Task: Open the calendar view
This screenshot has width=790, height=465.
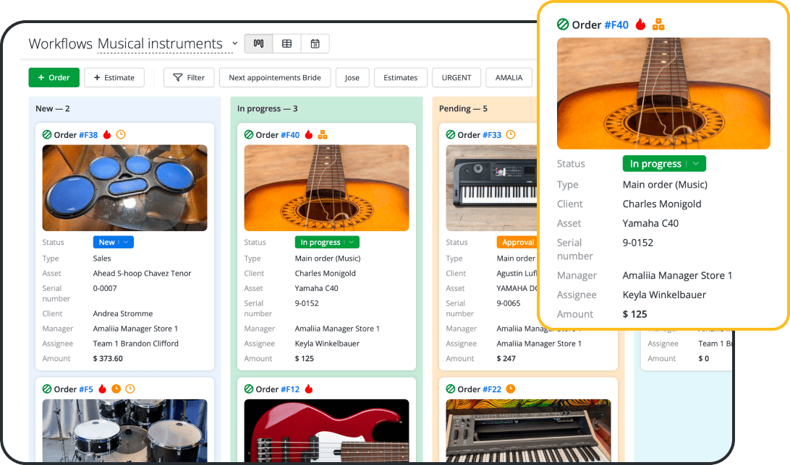Action: pos(315,43)
